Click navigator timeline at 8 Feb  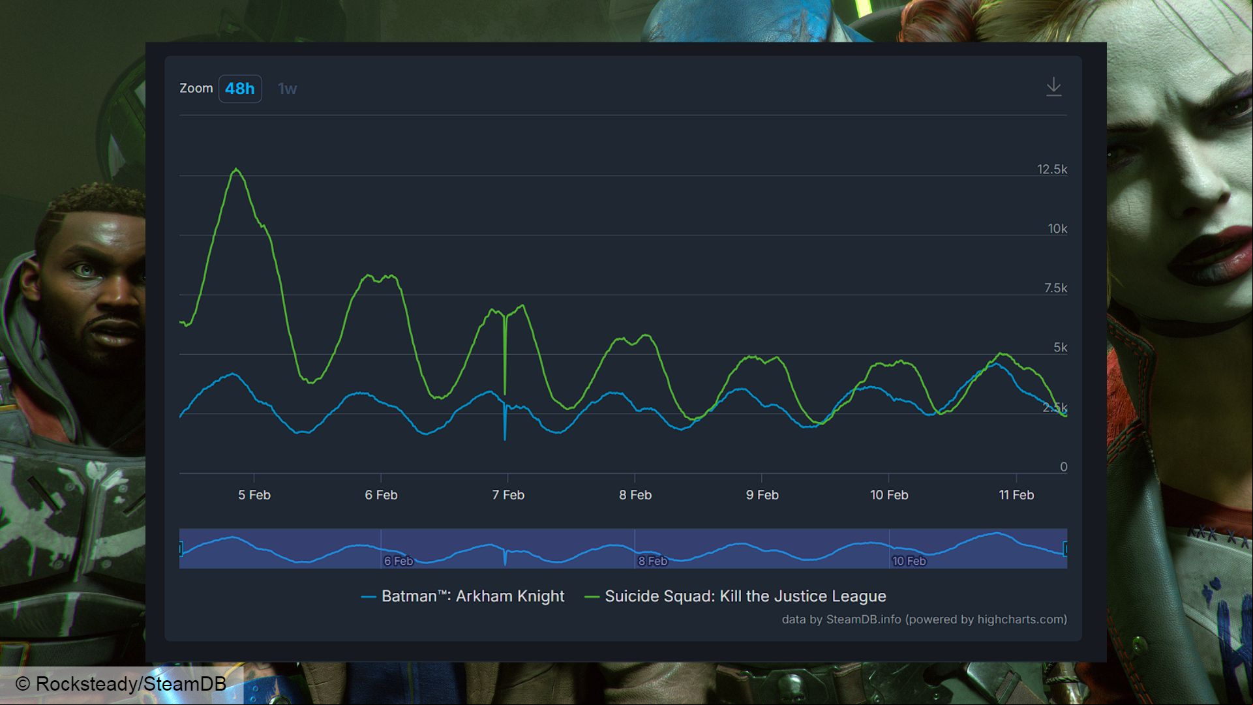[652, 561]
